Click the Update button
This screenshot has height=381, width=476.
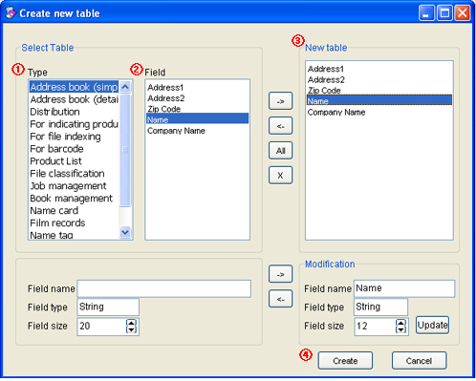[x=432, y=325]
